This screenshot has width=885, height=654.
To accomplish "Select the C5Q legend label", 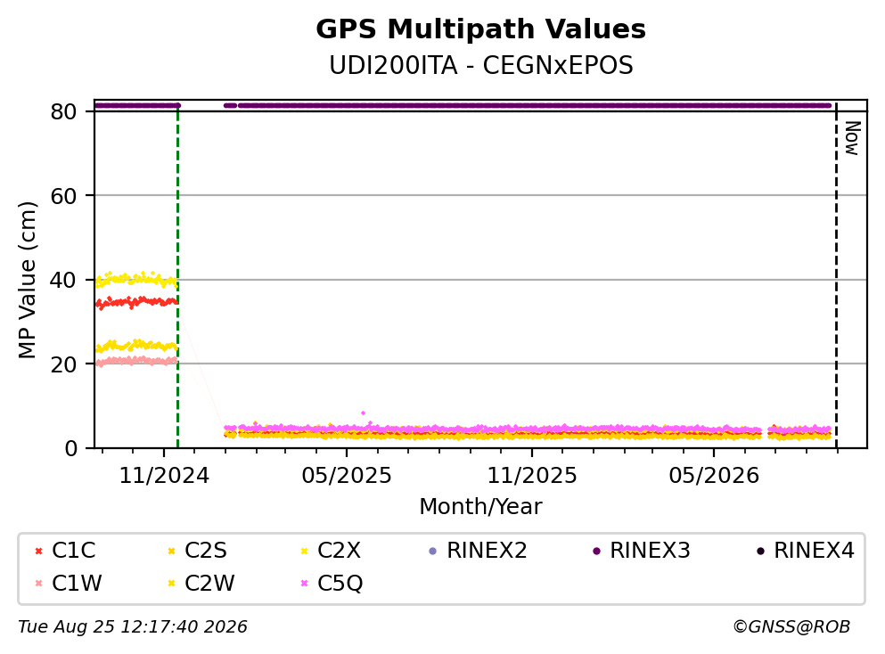I will (x=340, y=584).
